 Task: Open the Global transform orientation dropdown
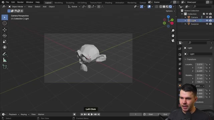(74, 7)
